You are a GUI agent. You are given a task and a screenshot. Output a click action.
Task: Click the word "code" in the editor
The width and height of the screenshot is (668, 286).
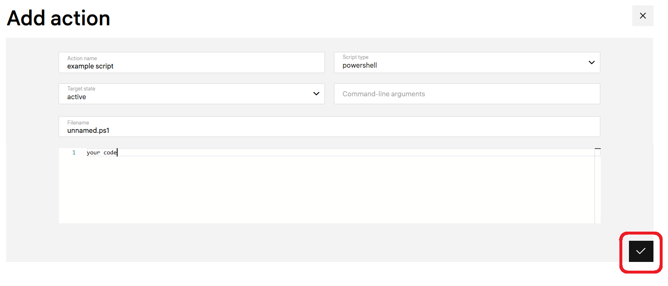110,153
